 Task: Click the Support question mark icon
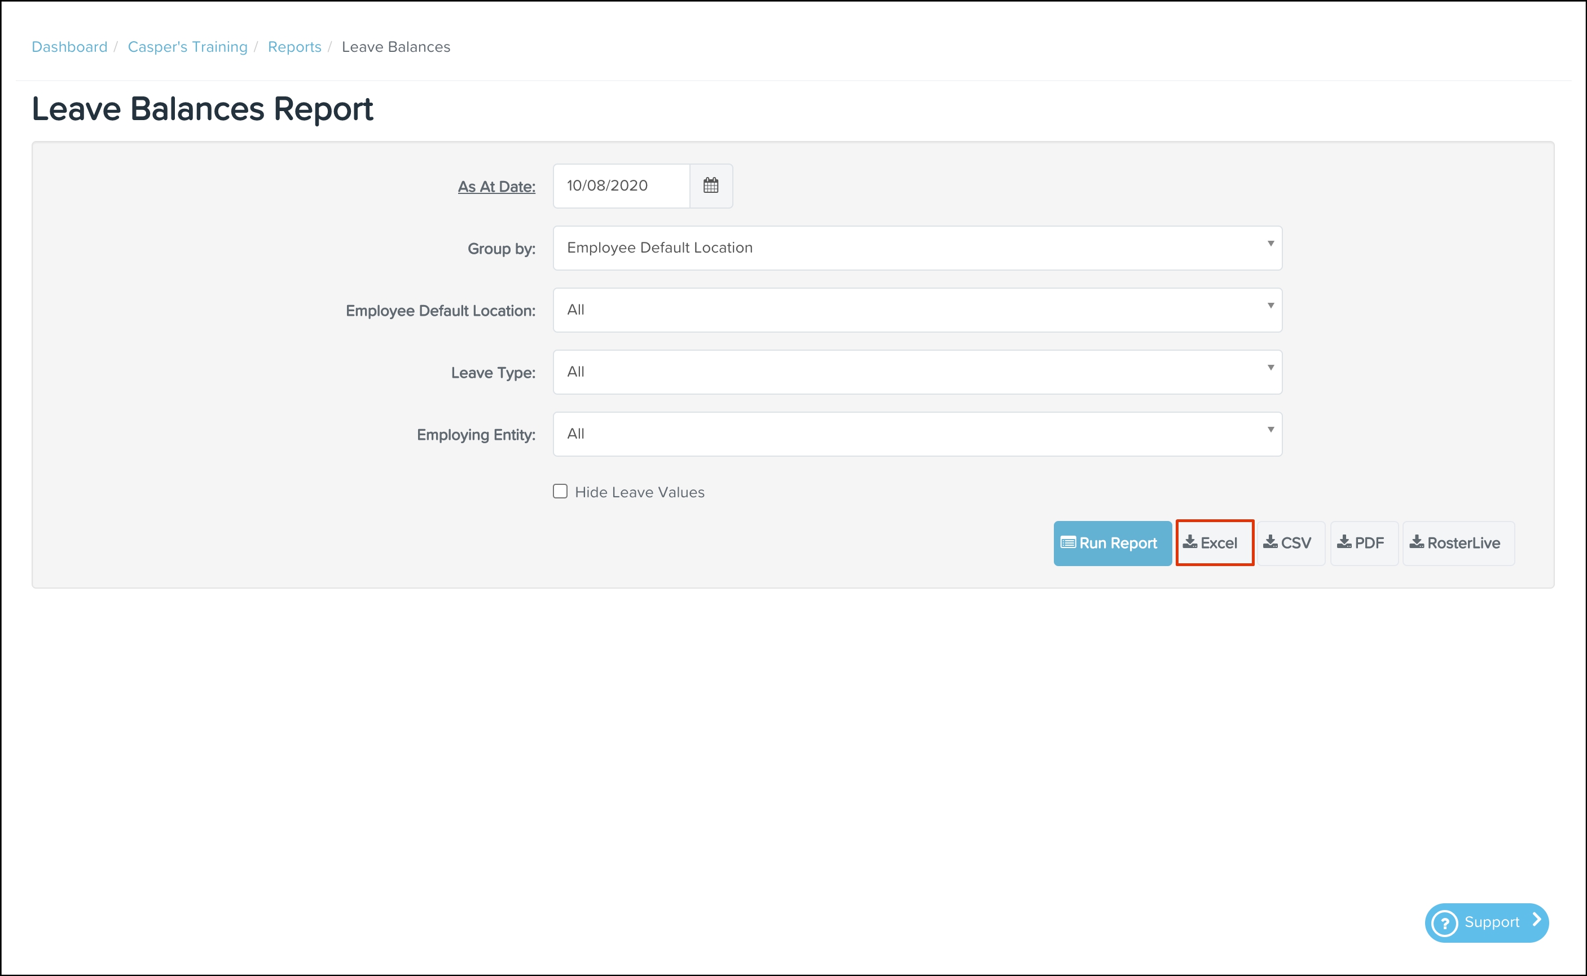[x=1445, y=923]
